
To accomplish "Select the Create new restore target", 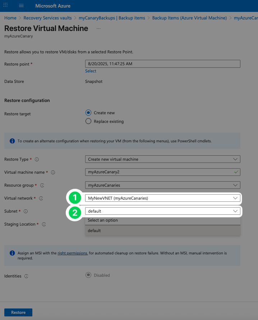I will pos(88,113).
